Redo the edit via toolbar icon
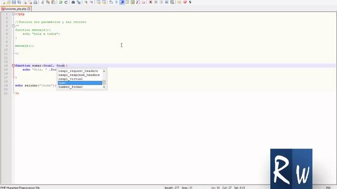This screenshot has height=189, width=337. (66, 2)
